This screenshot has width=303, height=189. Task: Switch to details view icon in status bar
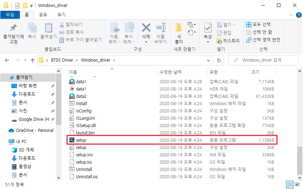(x=290, y=185)
